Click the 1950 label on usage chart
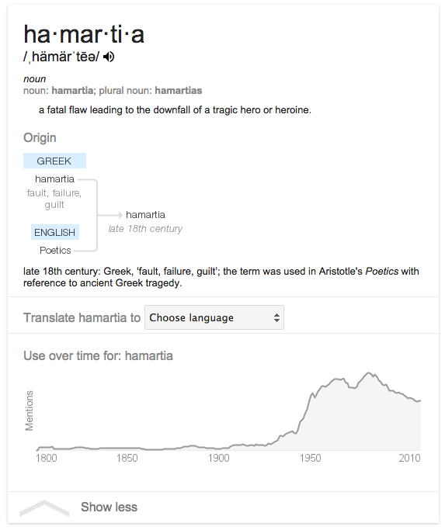 (311, 458)
